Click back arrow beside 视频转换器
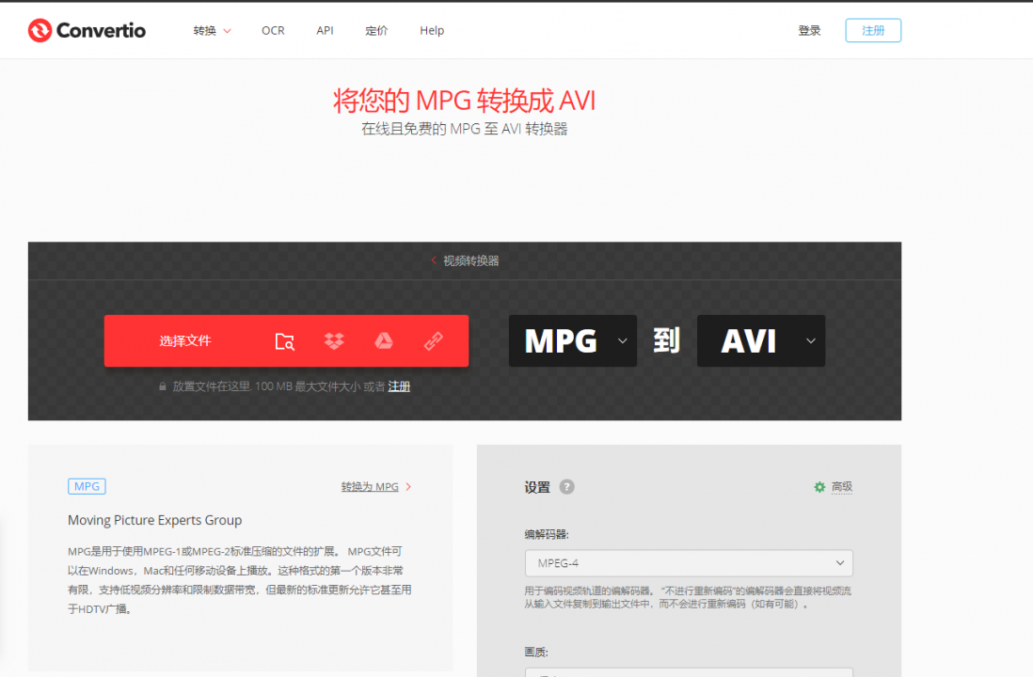The image size is (1033, 677). pos(434,260)
